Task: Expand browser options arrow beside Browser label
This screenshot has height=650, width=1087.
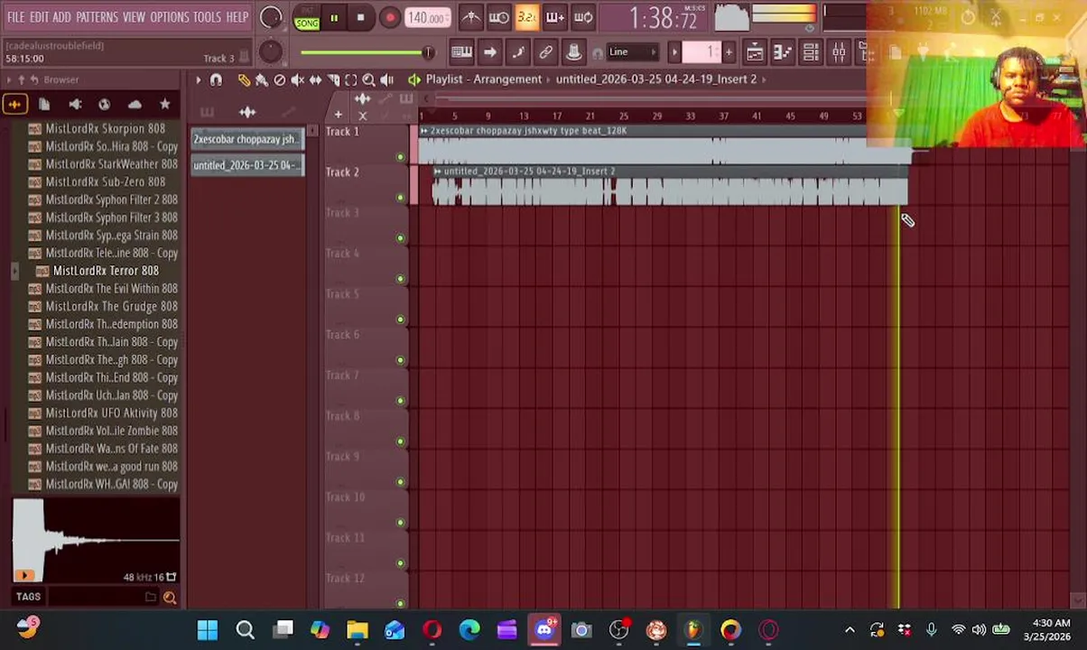Action: tap(8, 79)
